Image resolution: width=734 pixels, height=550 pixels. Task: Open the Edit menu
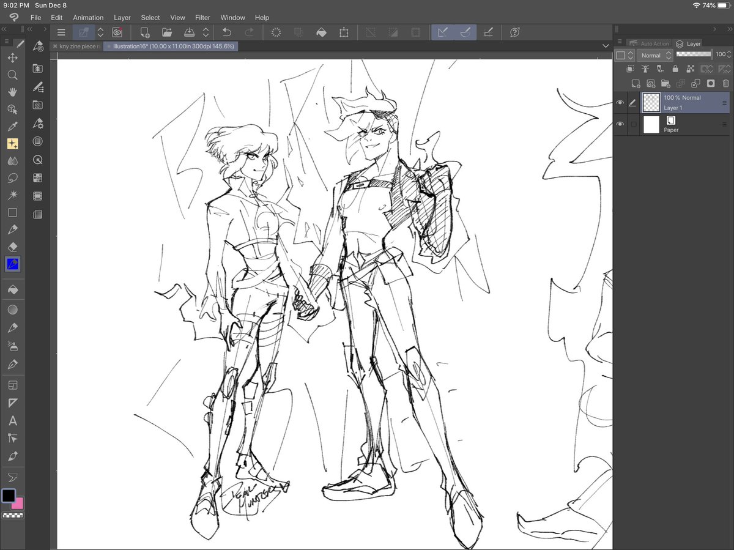(x=57, y=18)
